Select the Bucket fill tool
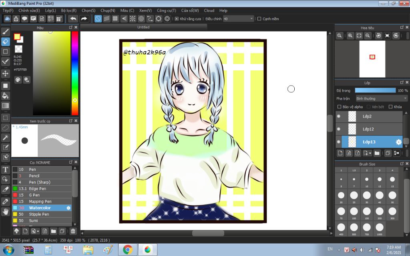The image size is (410, 256). coord(6,96)
